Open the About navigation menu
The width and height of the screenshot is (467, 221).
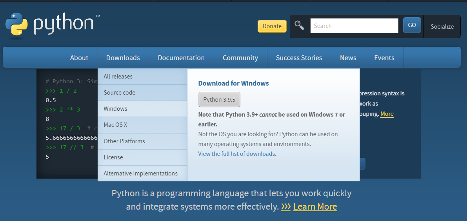tap(79, 58)
